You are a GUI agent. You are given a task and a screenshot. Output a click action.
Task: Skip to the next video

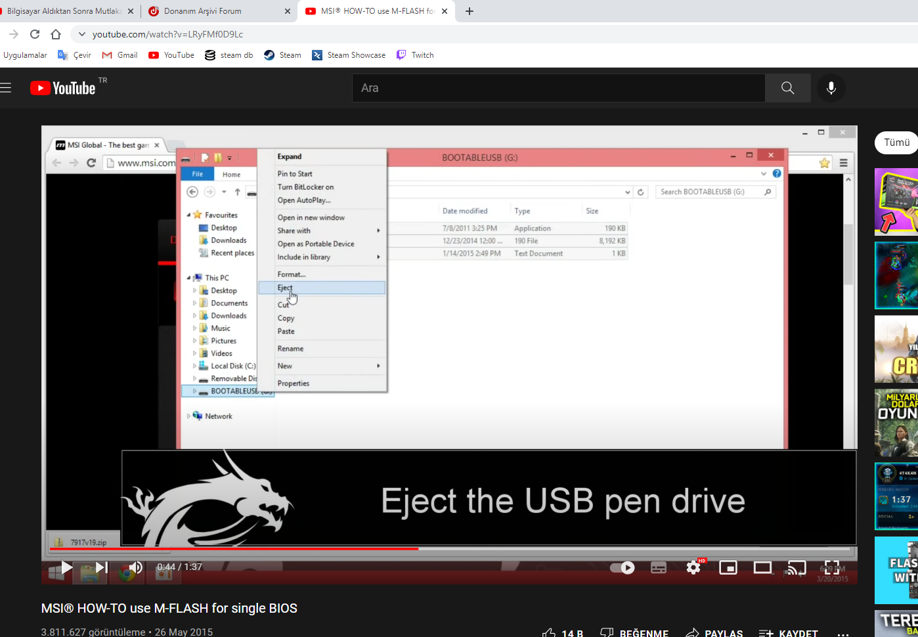[101, 567]
